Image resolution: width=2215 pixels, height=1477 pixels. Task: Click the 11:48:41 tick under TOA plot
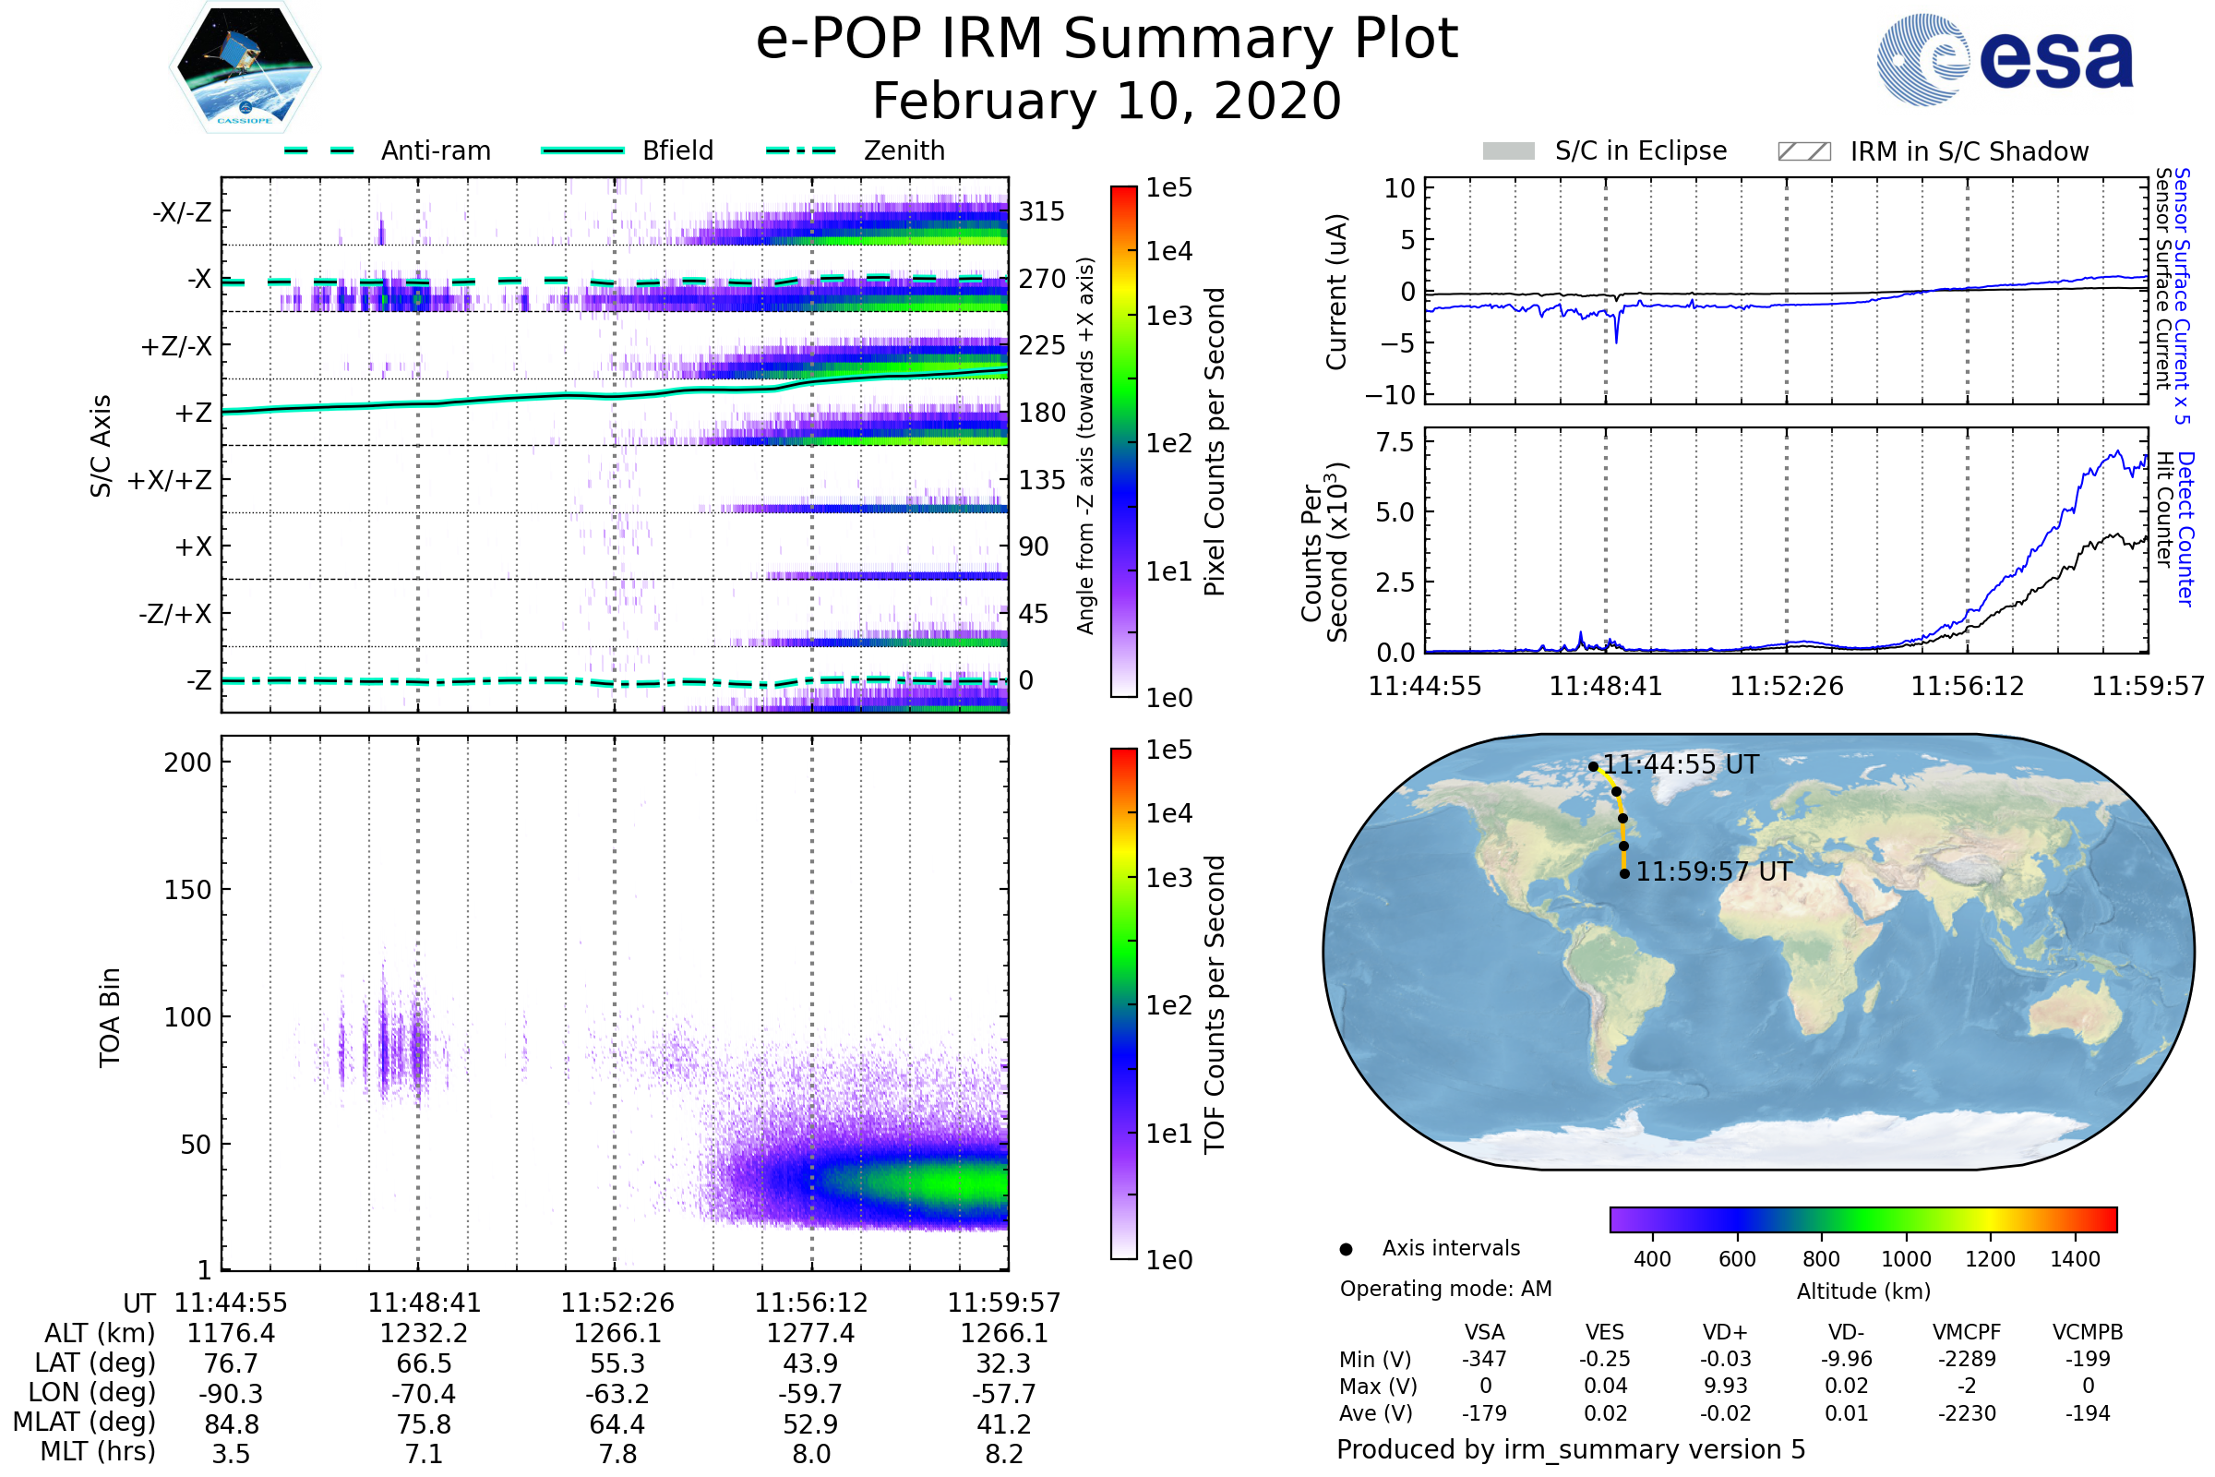click(x=424, y=1303)
